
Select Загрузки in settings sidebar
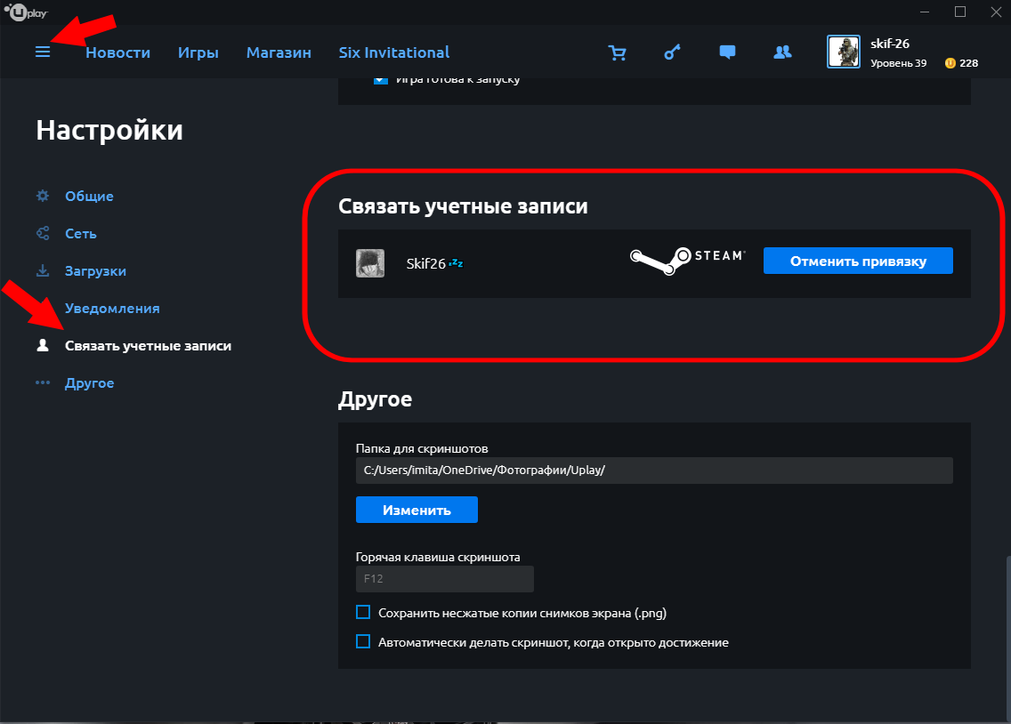(x=95, y=270)
